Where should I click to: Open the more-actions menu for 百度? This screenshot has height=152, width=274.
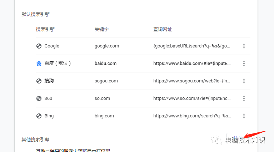click(244, 64)
